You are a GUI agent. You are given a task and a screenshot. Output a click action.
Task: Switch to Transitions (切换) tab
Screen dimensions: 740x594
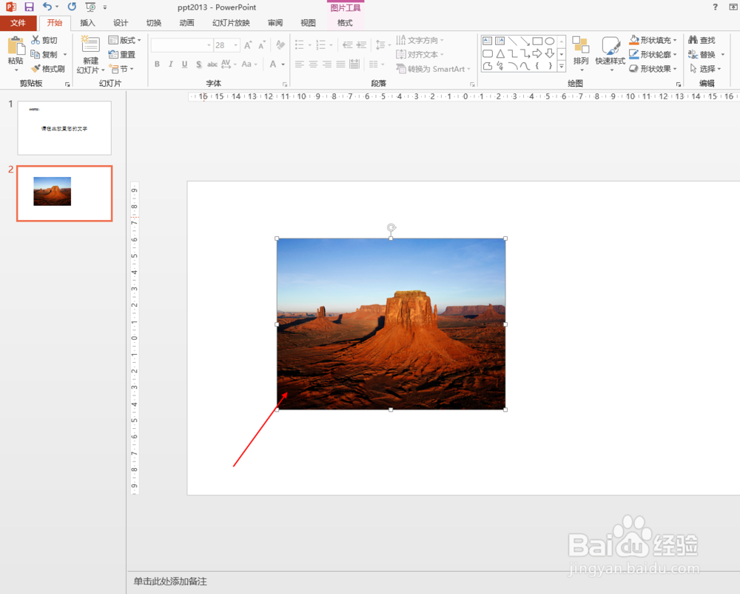pyautogui.click(x=154, y=23)
